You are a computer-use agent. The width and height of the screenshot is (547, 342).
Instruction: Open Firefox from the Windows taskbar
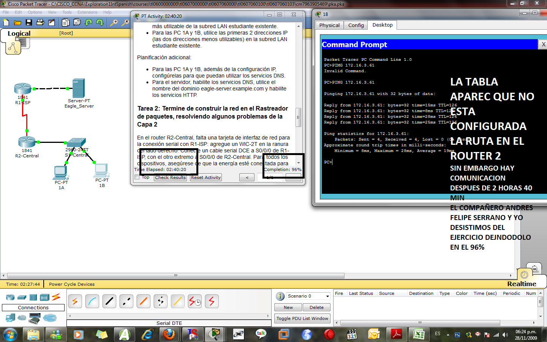[169, 334]
